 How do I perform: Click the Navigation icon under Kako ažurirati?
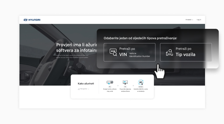[x=79, y=89]
